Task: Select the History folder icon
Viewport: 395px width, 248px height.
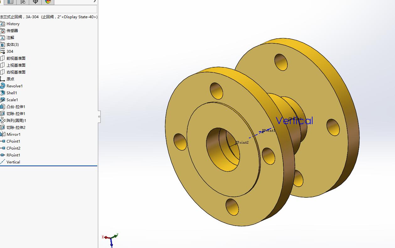Action: tap(3, 24)
